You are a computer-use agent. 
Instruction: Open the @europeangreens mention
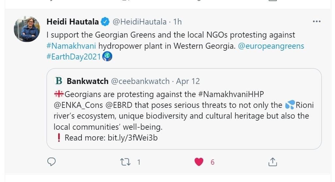tap(271, 46)
